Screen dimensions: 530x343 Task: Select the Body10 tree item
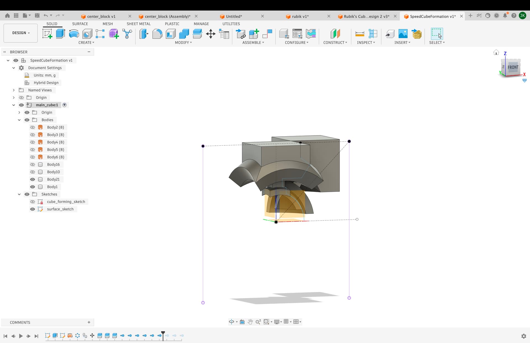point(53,172)
